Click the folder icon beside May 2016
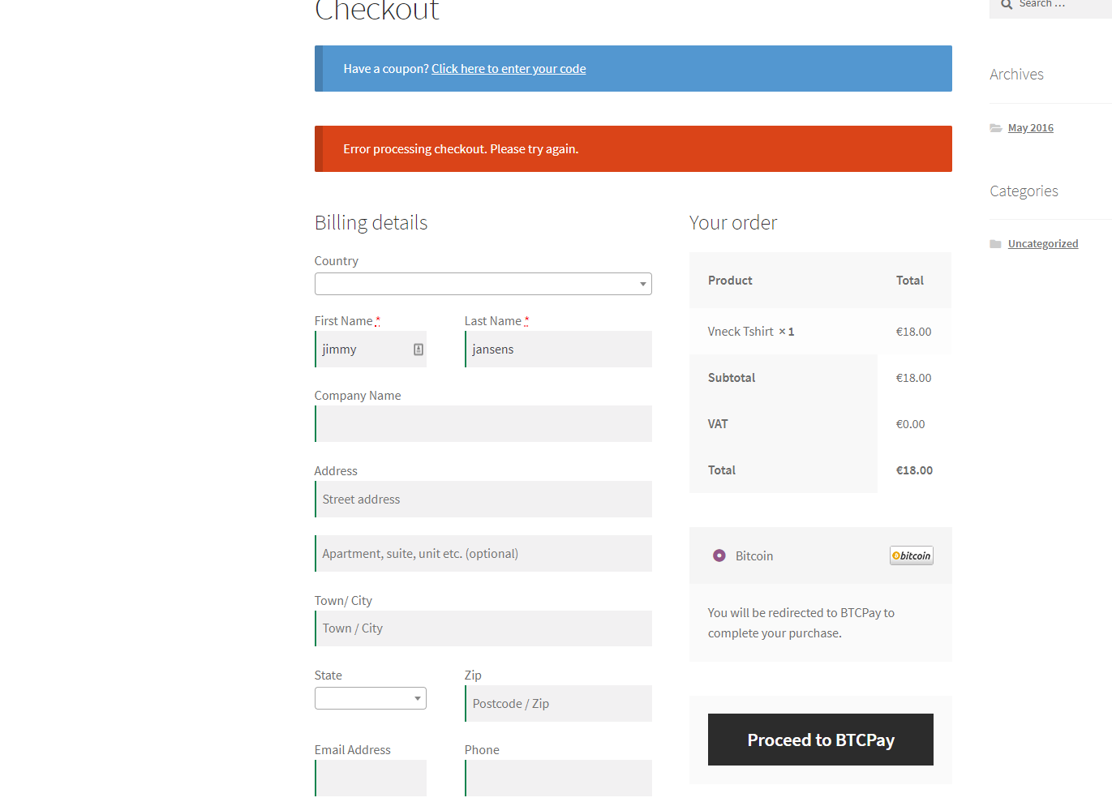Viewport: 1112px width, 802px height. (x=996, y=127)
